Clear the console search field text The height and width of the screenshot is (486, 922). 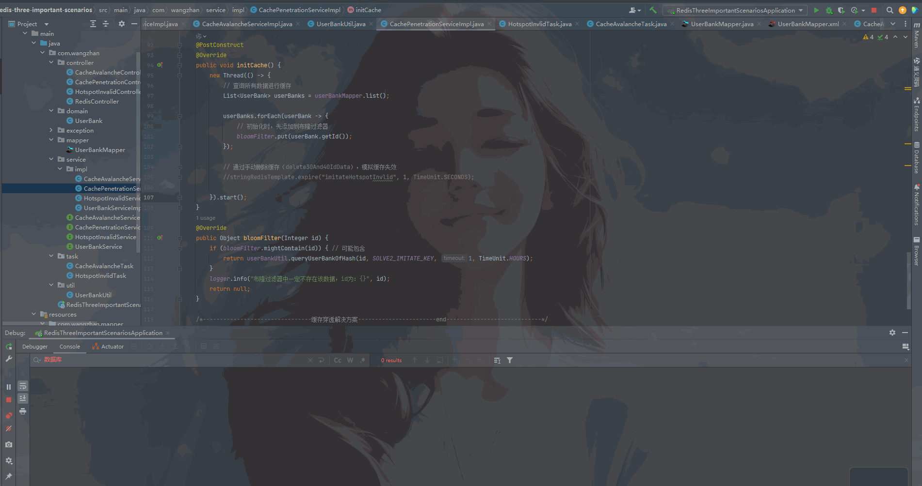pyautogui.click(x=310, y=360)
